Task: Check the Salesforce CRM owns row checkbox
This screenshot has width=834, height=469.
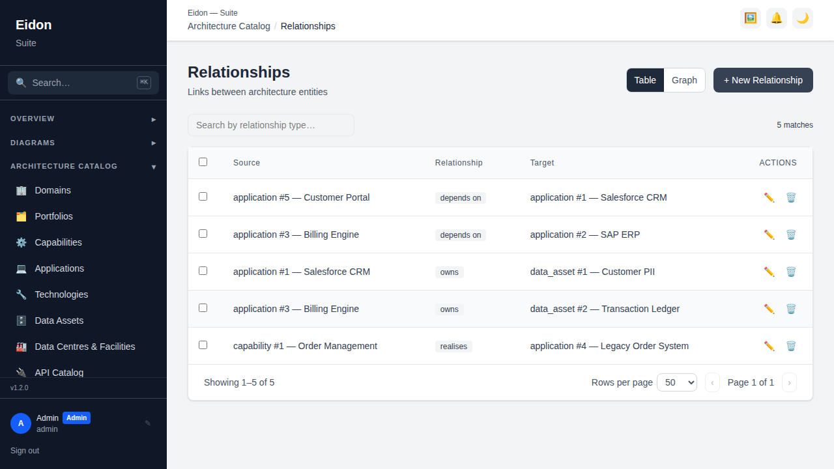Action: (x=203, y=270)
